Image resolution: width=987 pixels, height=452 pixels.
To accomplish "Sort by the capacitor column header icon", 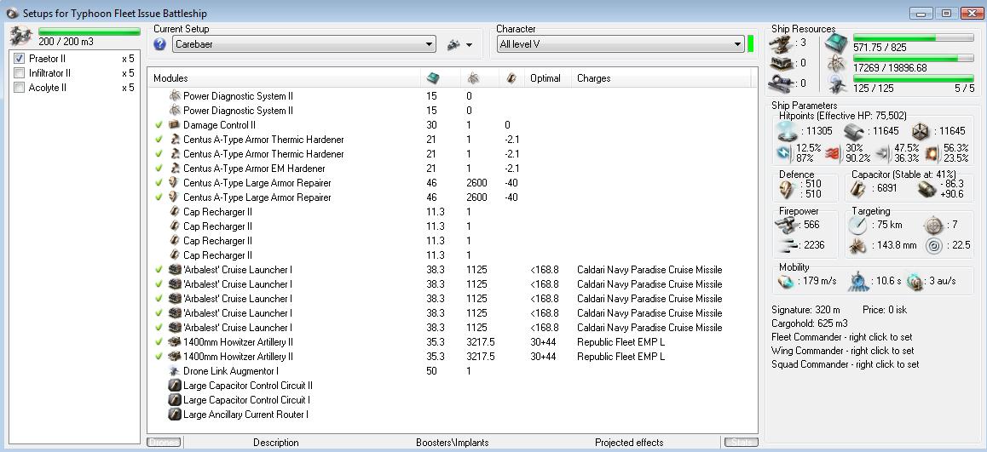I will (511, 78).
